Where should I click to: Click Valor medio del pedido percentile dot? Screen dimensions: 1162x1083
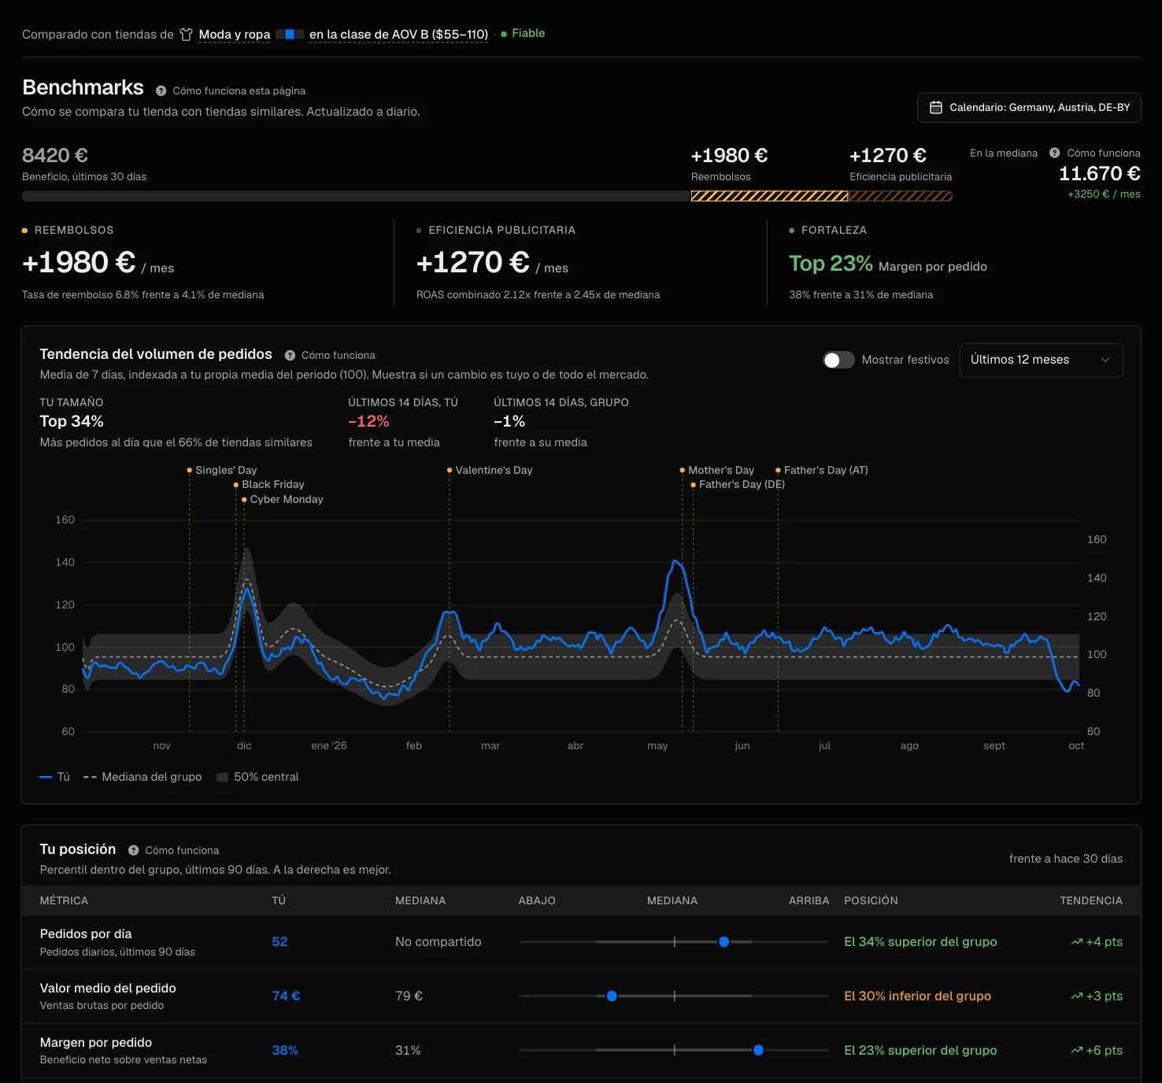point(612,996)
